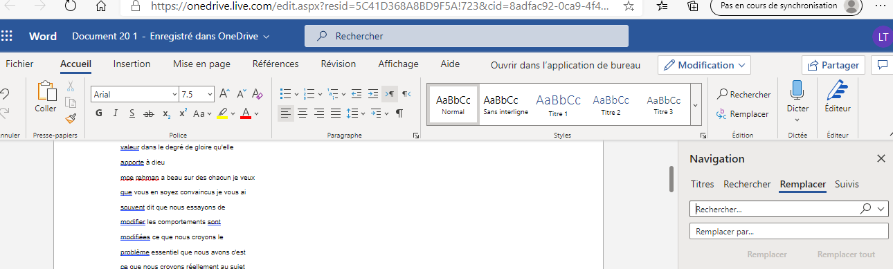Click the Partager button

pyautogui.click(x=833, y=65)
